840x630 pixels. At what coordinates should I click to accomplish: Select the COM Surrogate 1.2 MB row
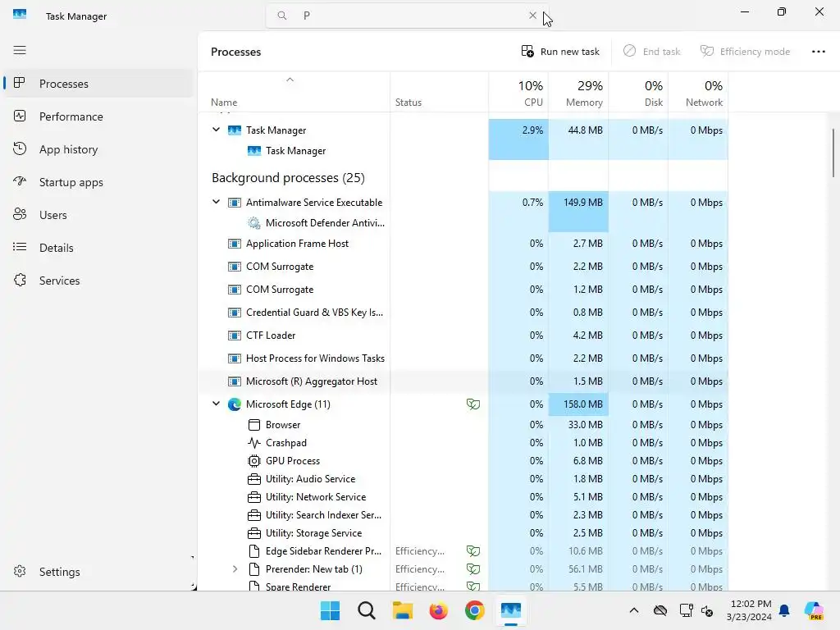[463, 290]
